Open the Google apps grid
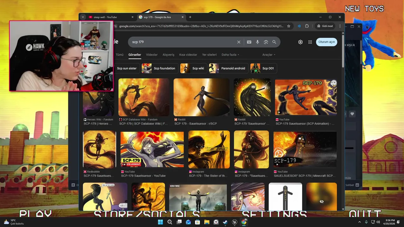The height and width of the screenshot is (227, 404). 310,42
